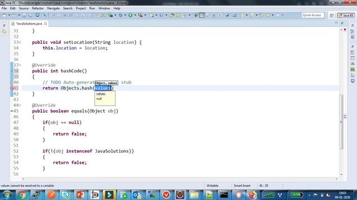The height and width of the screenshot is (200, 357).
Task: Choose 'values' from the proposal popup
Action: point(100,94)
